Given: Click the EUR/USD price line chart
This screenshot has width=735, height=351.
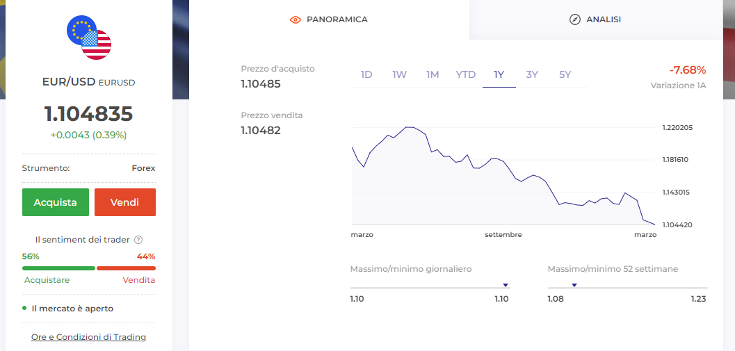Looking at the screenshot, I should pos(503,176).
